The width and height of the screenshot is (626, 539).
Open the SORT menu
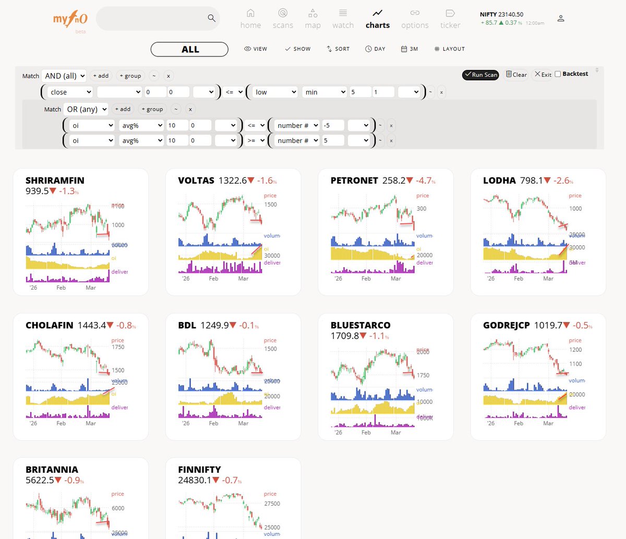[338, 49]
